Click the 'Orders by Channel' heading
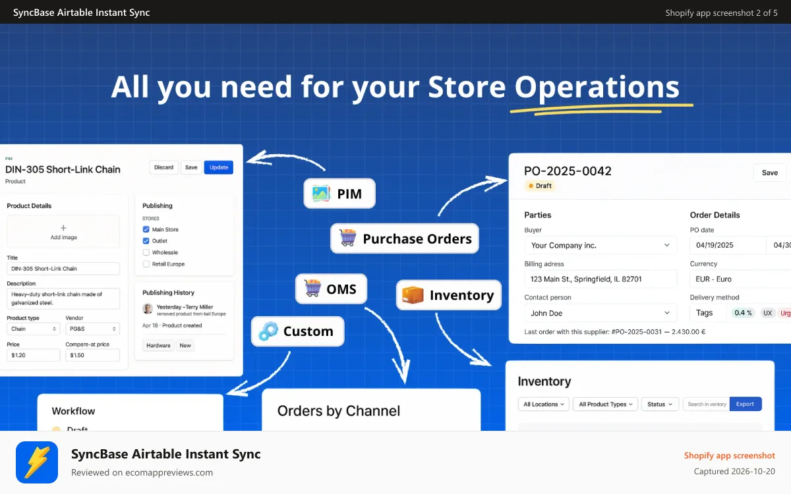Viewport: 791px width, 494px height. (x=339, y=411)
